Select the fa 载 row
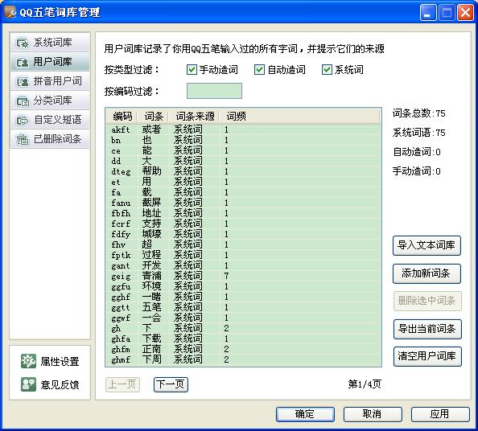The height and width of the screenshot is (431, 478). tap(244, 192)
